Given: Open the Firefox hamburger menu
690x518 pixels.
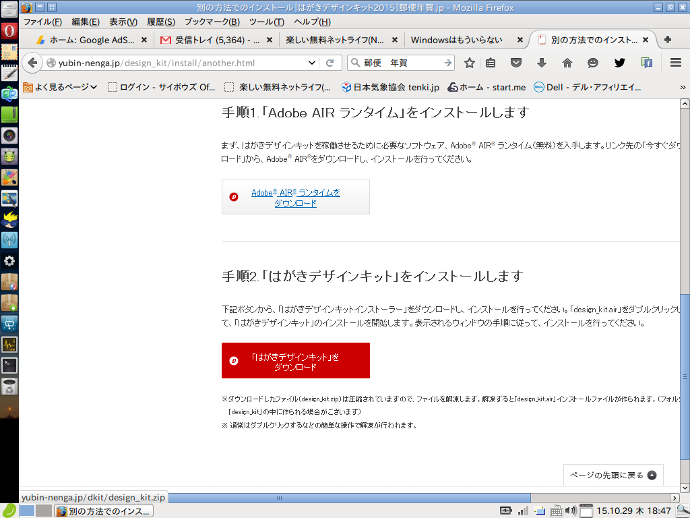Looking at the screenshot, I should (676, 63).
